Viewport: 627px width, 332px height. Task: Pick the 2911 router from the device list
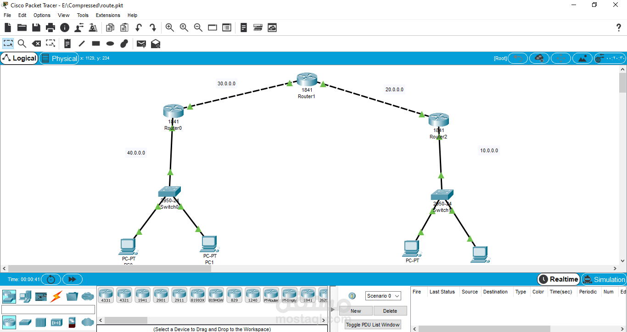coord(179,295)
